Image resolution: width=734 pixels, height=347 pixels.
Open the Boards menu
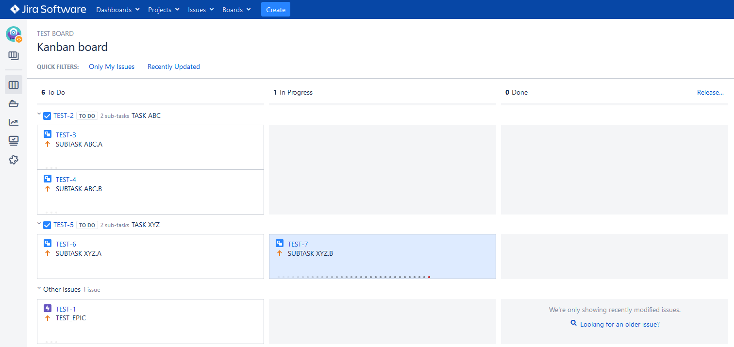point(236,10)
